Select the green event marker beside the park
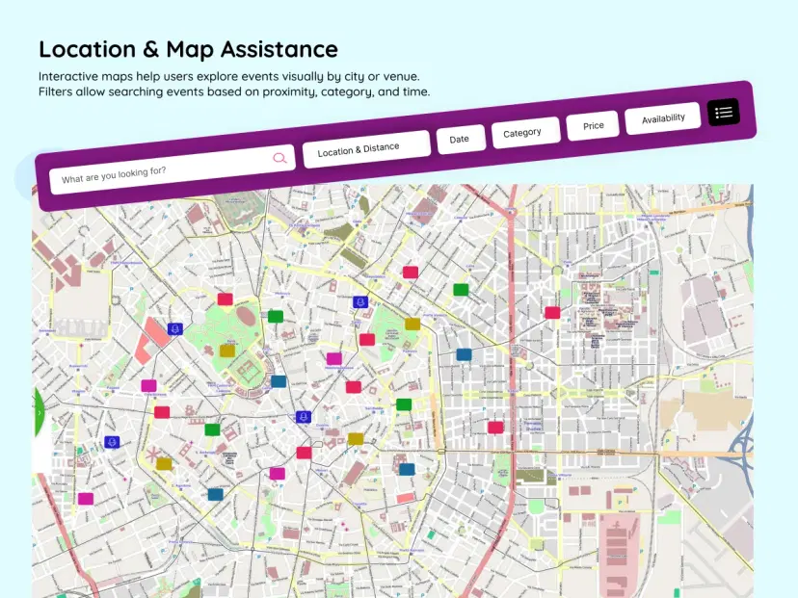 (276, 316)
